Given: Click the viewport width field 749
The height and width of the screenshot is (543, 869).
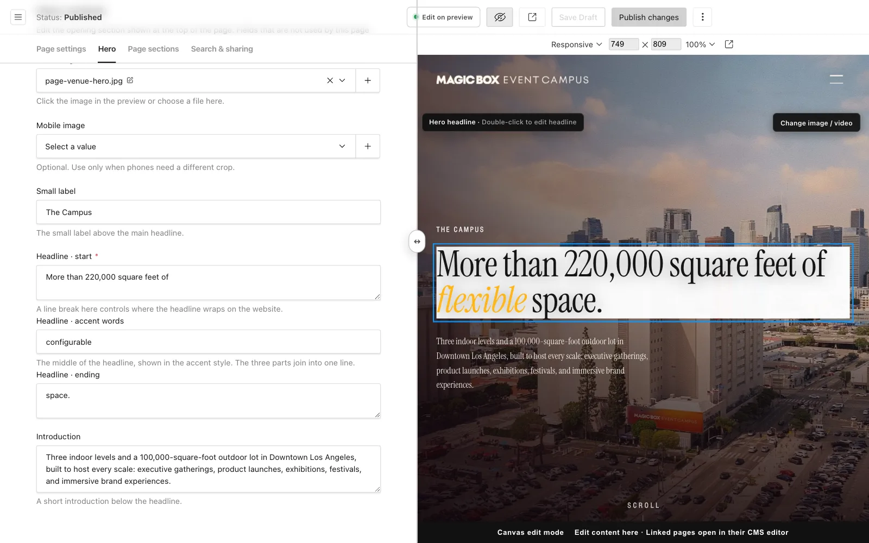Looking at the screenshot, I should point(624,44).
